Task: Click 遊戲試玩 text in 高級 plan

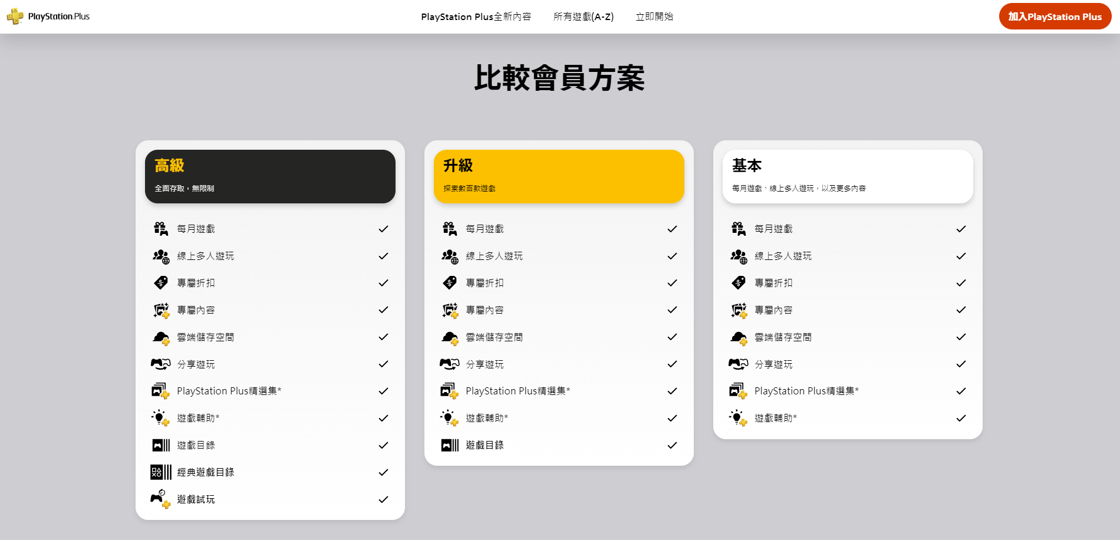Action: 196,499
